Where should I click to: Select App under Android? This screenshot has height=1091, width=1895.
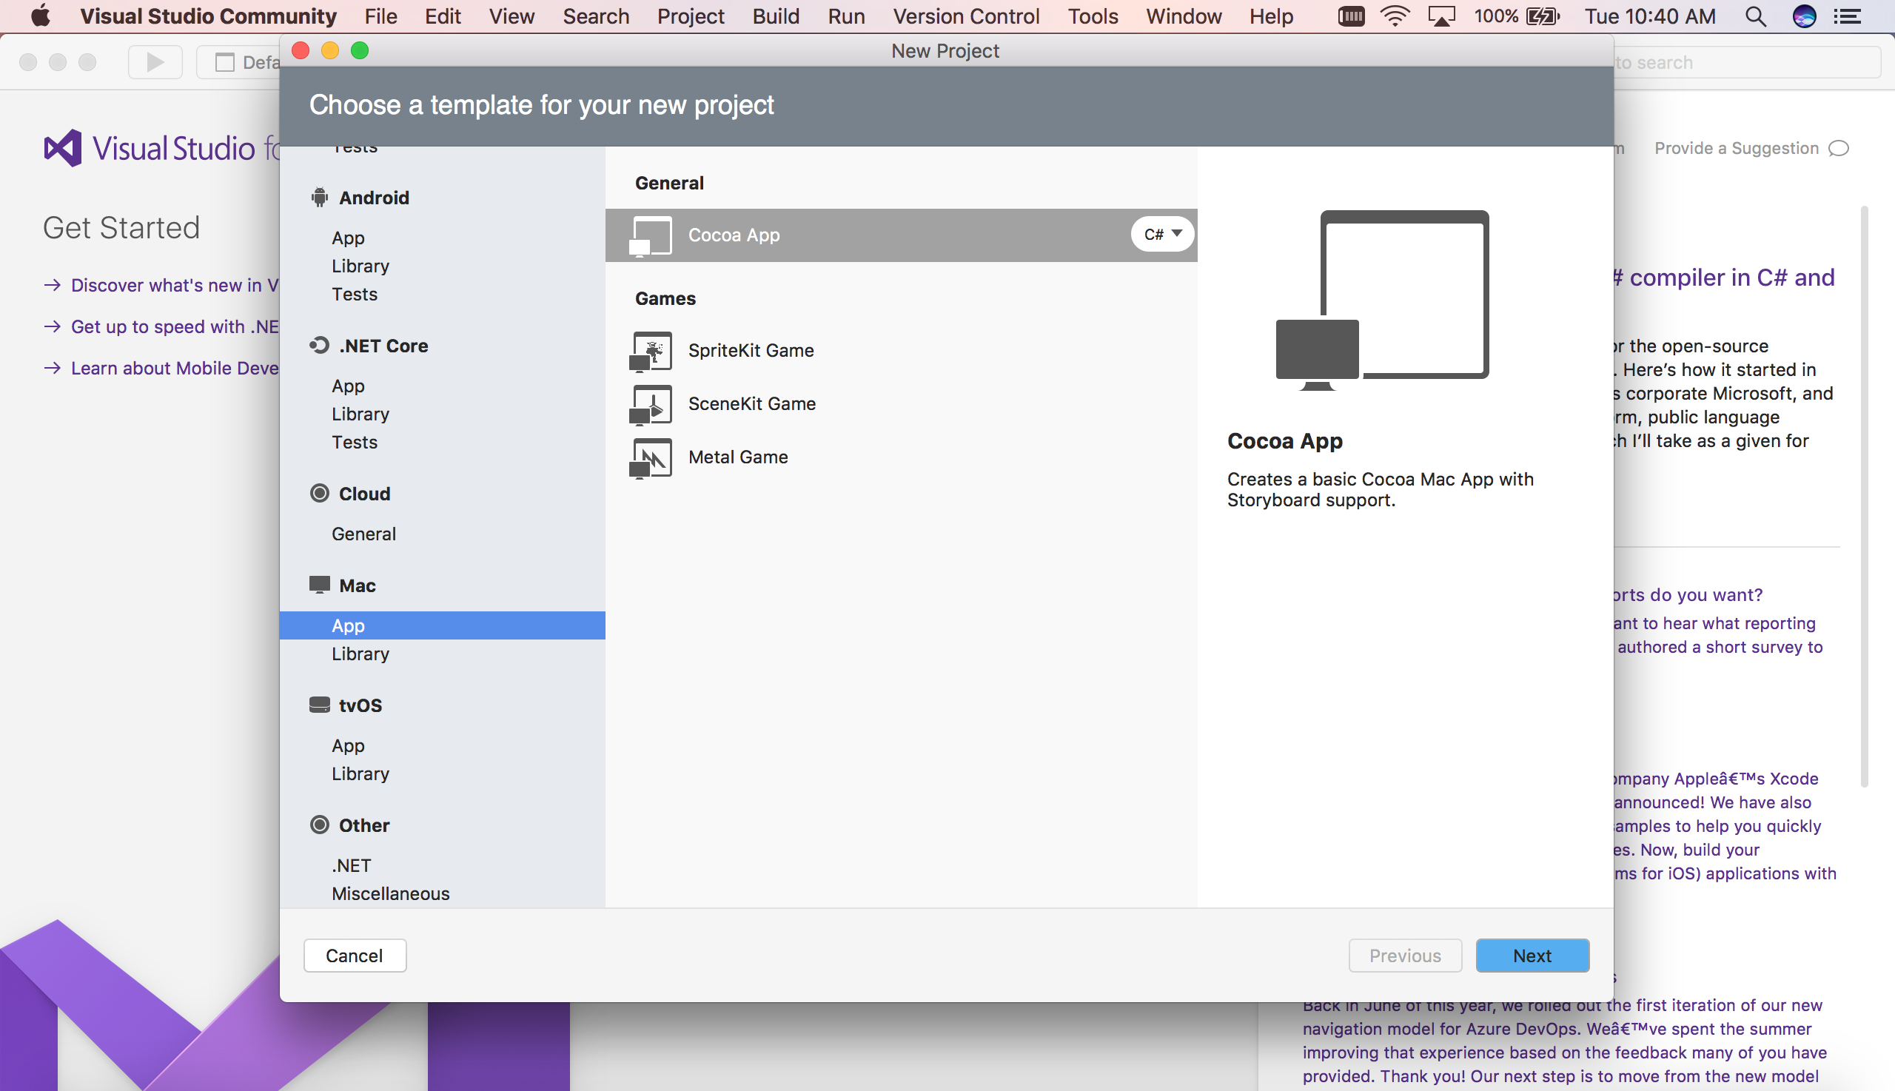click(x=348, y=238)
